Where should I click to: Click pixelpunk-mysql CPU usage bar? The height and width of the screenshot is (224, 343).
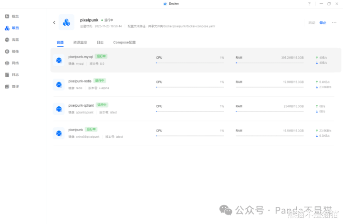point(190,63)
